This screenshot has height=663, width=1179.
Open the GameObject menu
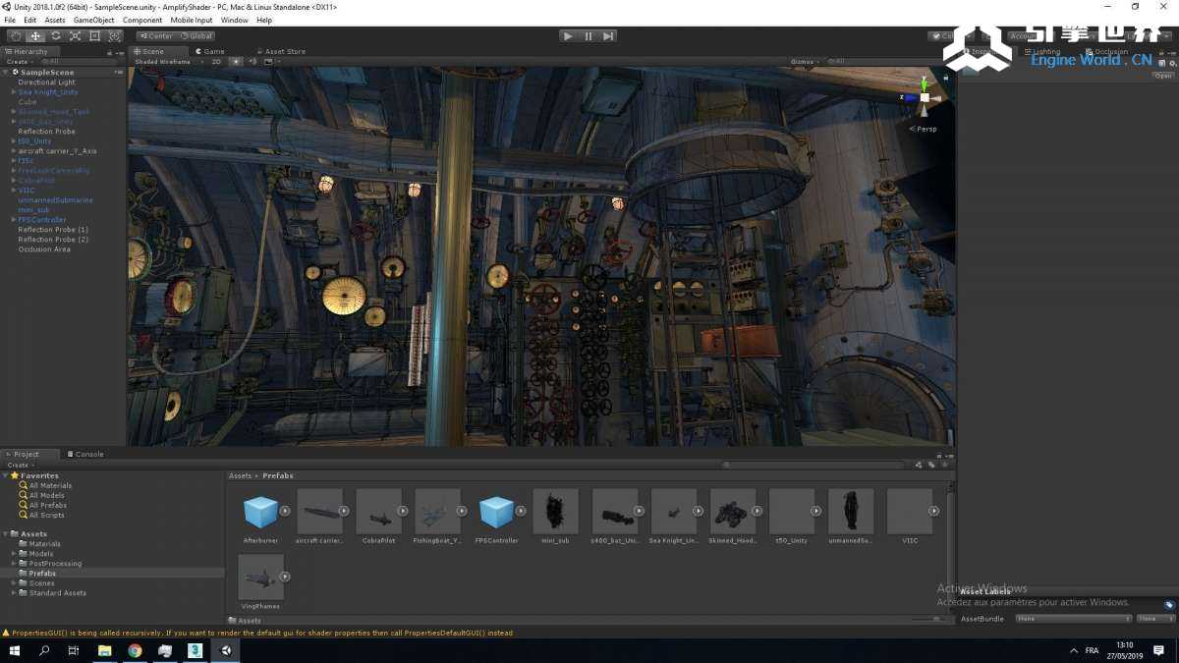point(93,20)
